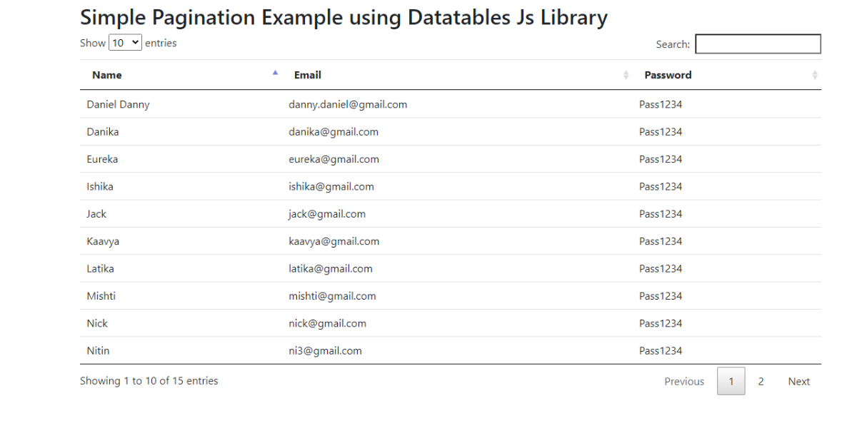
Task: Click the ni3@gmail.com email cell
Action: (x=457, y=350)
